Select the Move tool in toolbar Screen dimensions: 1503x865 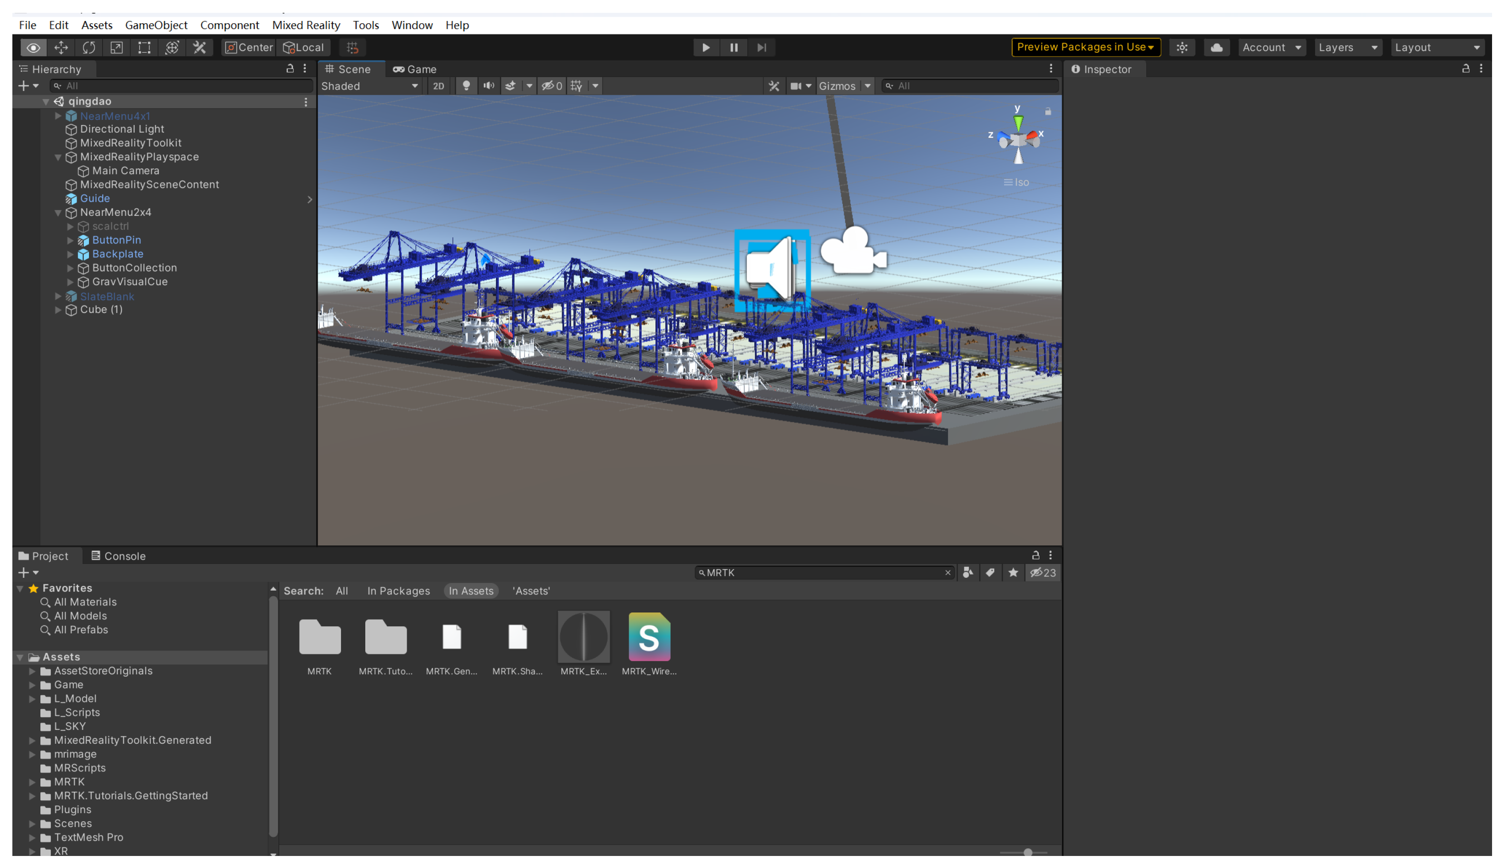(60, 48)
